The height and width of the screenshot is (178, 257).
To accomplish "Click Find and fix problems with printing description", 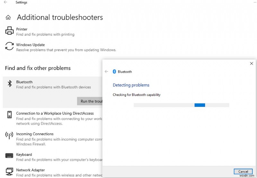I will [x=45, y=35].
